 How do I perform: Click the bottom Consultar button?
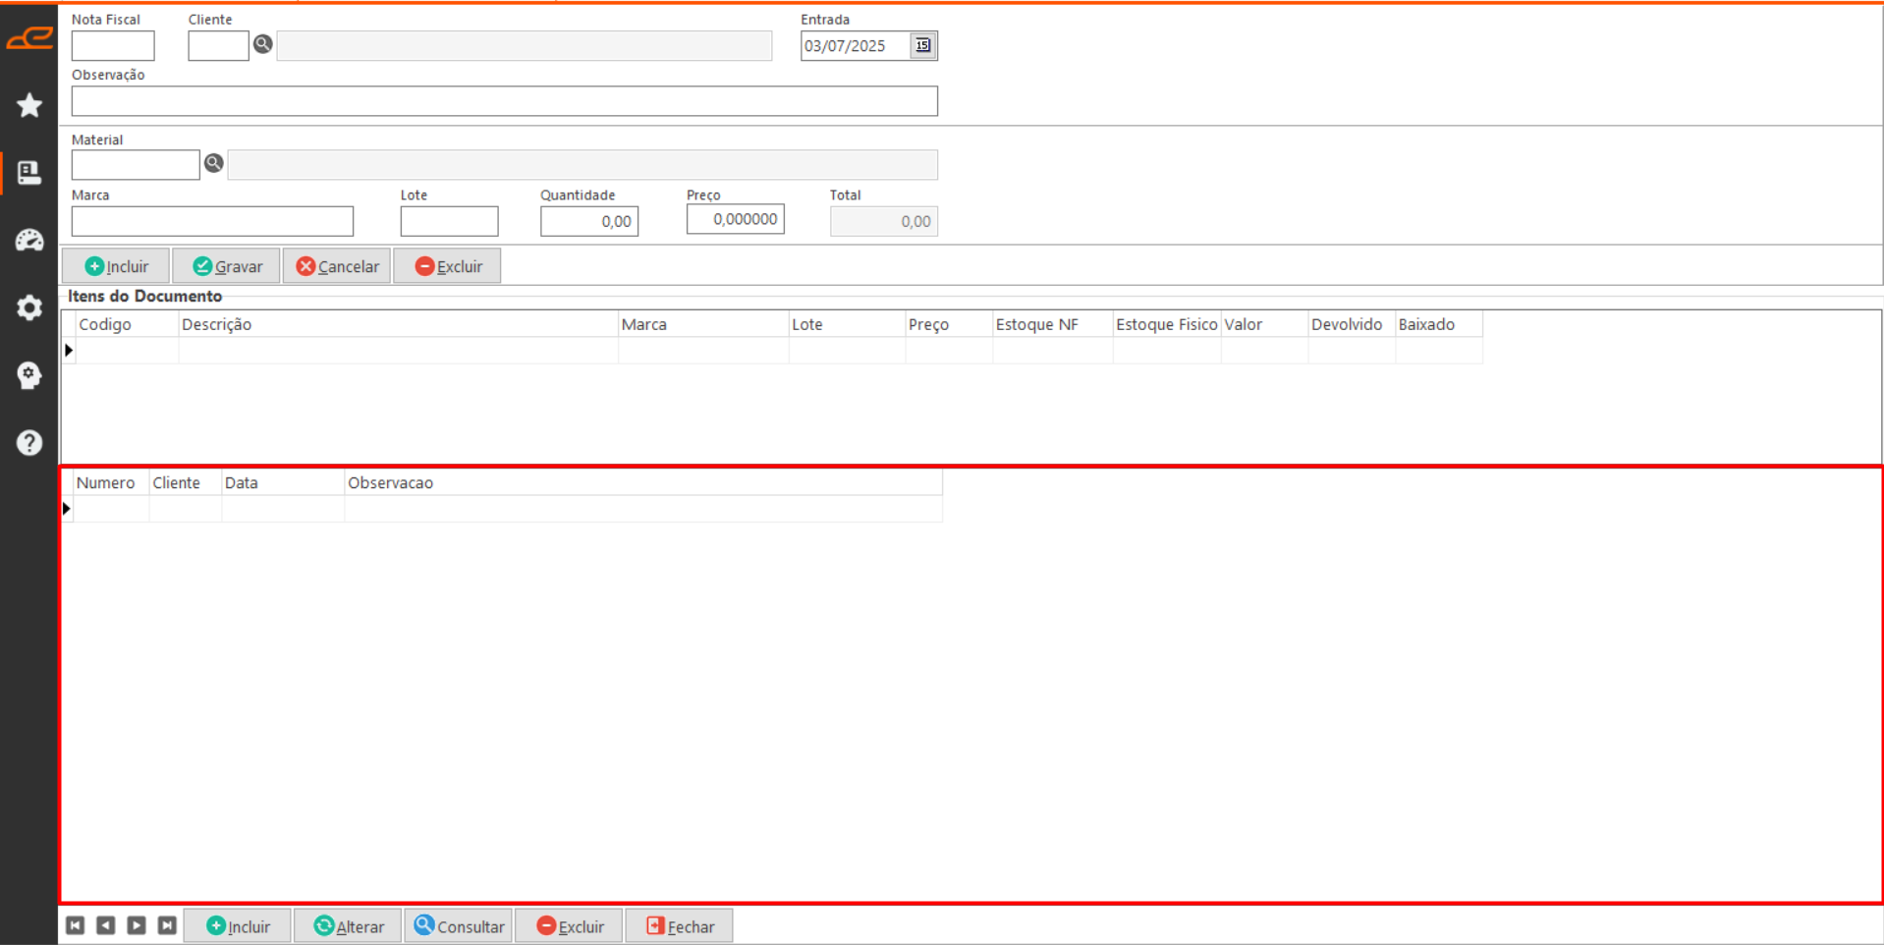[459, 926]
